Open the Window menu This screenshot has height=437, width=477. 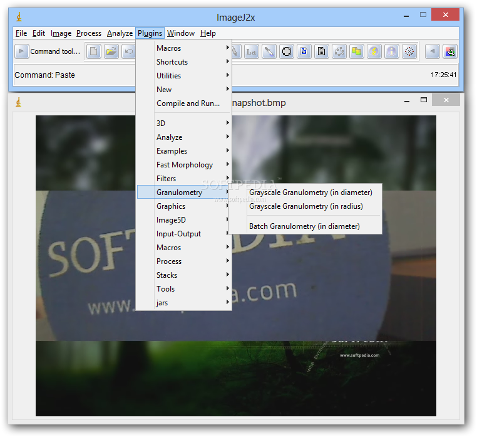pos(181,33)
